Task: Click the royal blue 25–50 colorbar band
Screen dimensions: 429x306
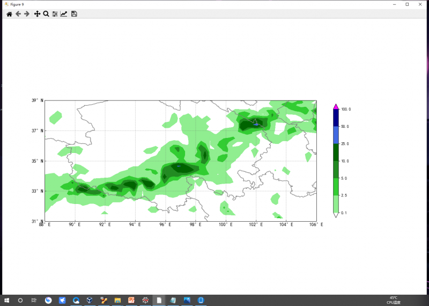Action: click(336, 135)
